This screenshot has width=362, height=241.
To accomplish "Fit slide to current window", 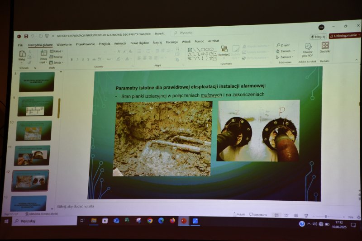I will pyautogui.click(x=358, y=217).
